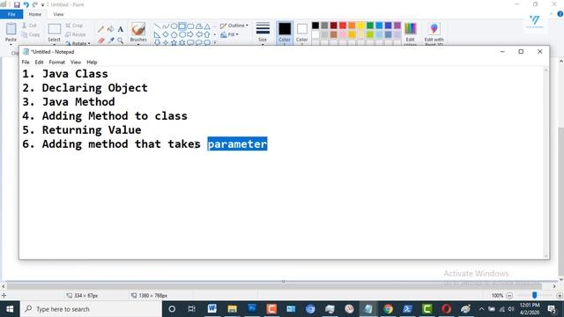Click Cut in Paint clipboard group
The image size is (564, 317).
(29, 26)
